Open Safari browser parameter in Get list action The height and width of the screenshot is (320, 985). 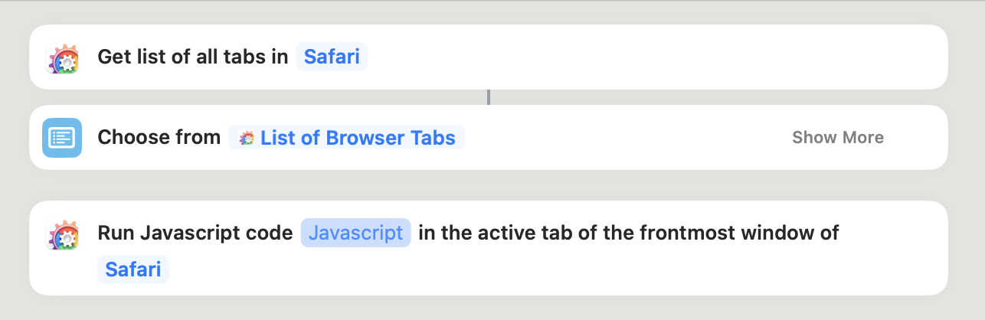332,57
